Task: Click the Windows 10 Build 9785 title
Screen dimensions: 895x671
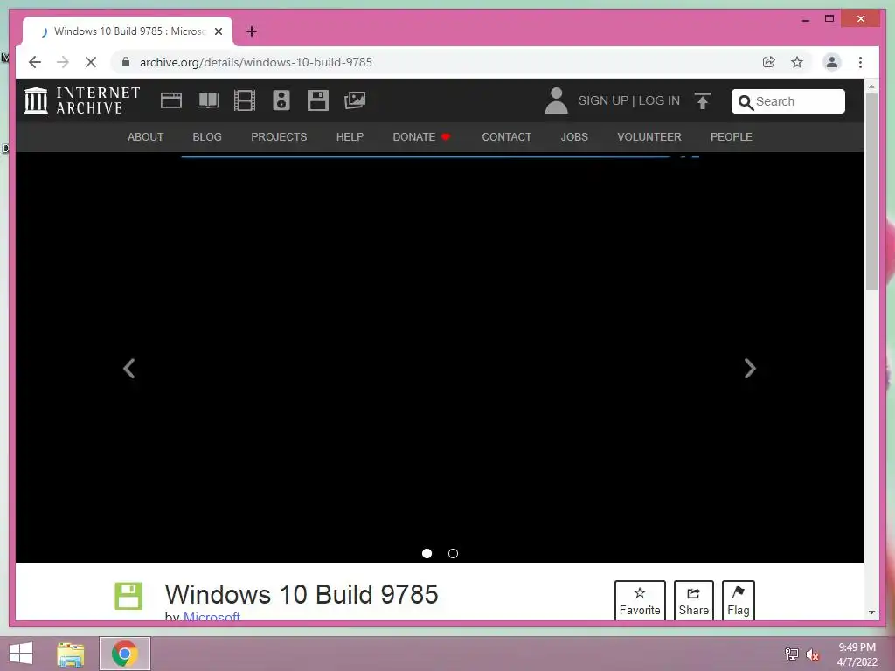Action: click(x=302, y=594)
